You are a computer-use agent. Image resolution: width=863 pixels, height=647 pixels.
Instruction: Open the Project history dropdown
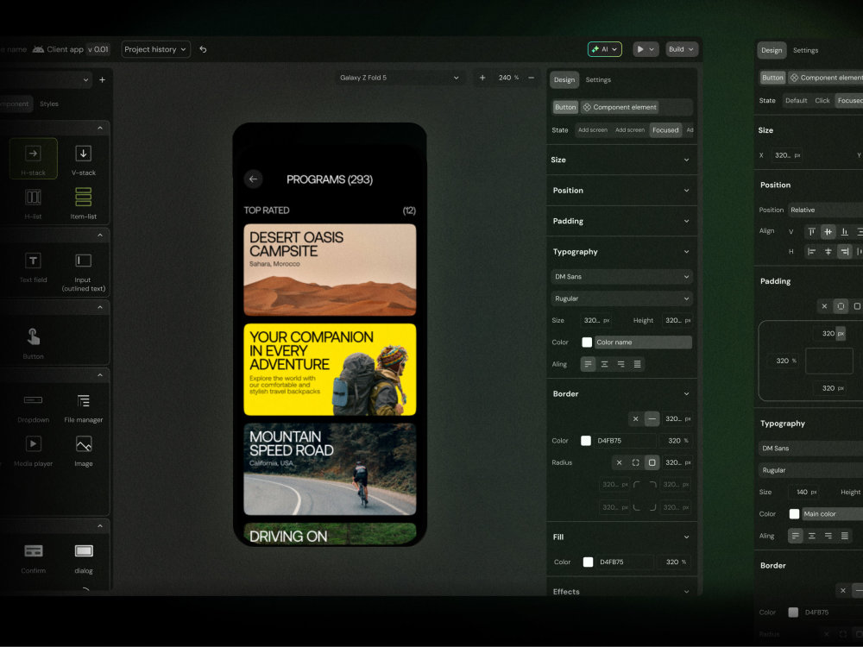pyautogui.click(x=155, y=49)
